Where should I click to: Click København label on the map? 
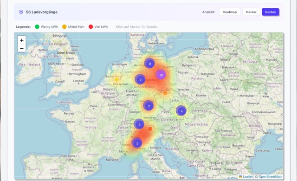tap(156, 43)
